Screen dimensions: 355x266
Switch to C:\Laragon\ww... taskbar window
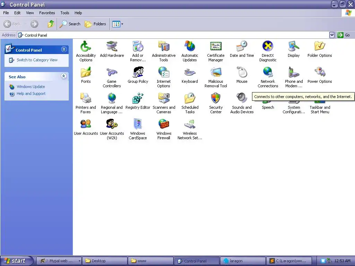coord(289,261)
